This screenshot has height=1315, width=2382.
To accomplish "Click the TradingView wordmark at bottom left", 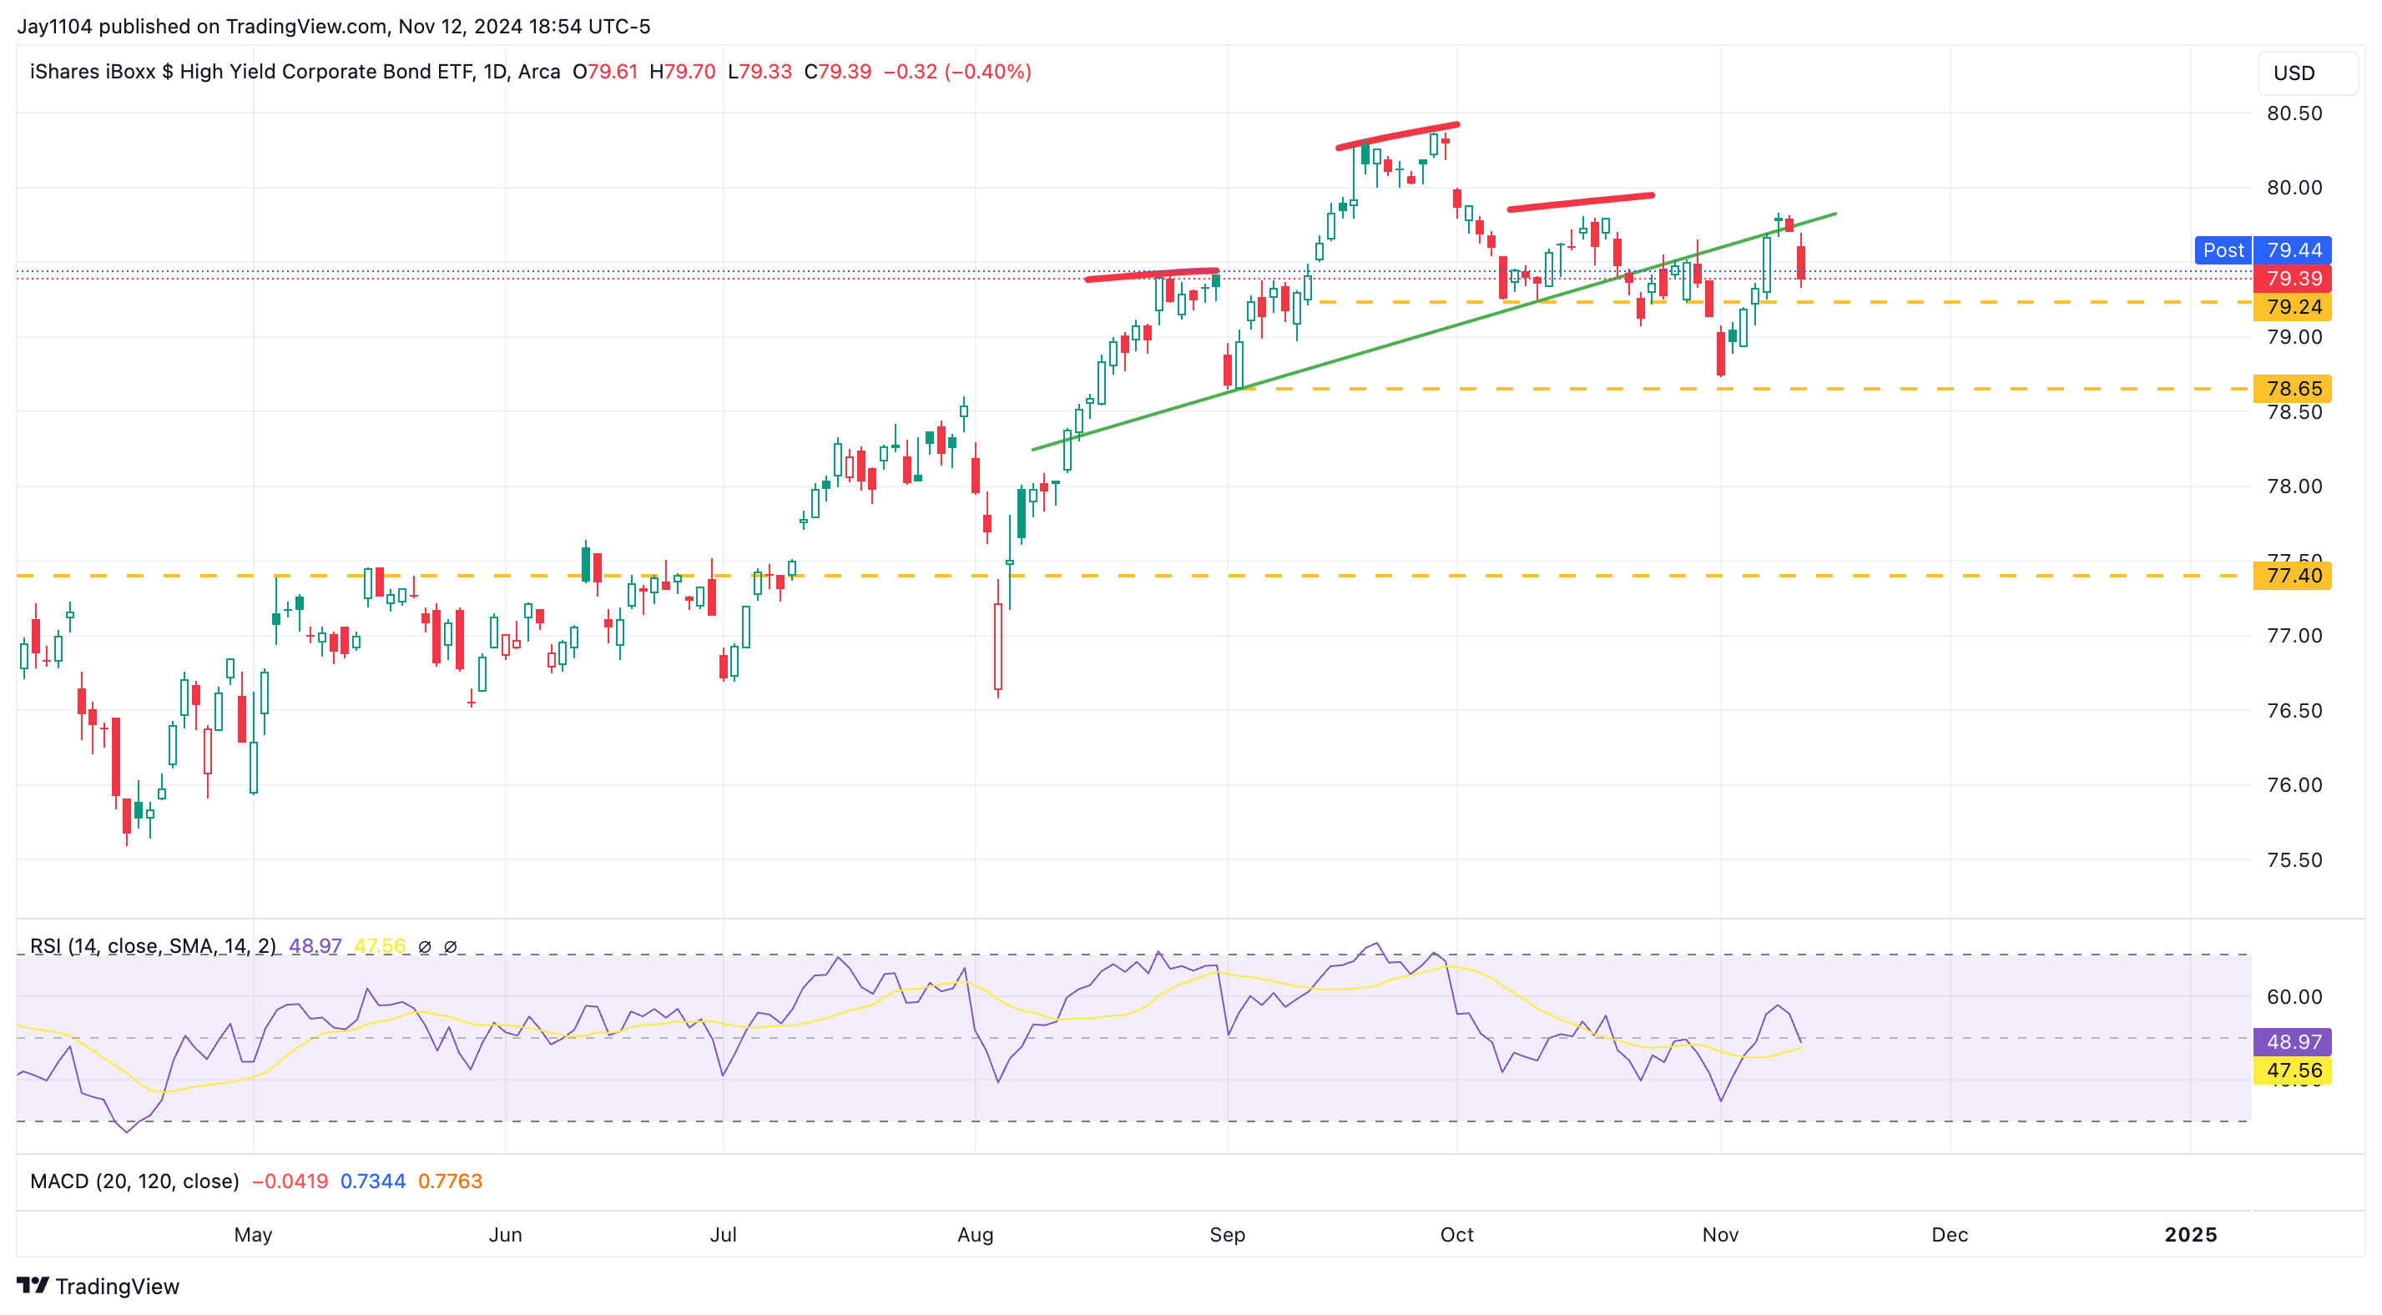I will [118, 1287].
